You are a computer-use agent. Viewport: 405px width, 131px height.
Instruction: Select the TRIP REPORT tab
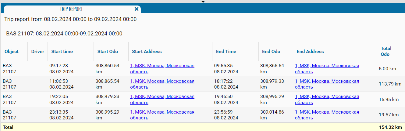71,9
